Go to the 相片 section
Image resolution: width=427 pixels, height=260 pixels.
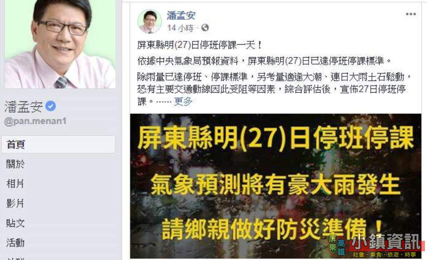[15, 184]
